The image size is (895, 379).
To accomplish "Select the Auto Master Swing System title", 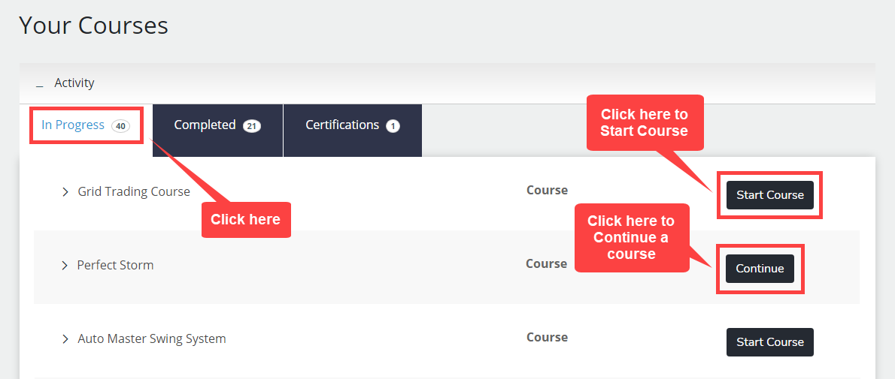I will click(x=152, y=339).
